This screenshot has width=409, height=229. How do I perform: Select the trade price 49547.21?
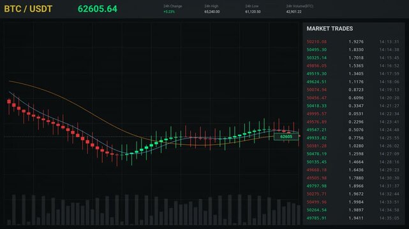pos(316,130)
